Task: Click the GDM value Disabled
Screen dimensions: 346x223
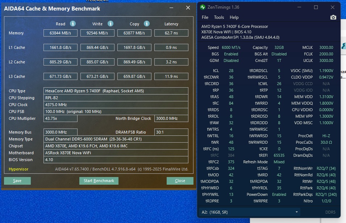Action: (231, 60)
